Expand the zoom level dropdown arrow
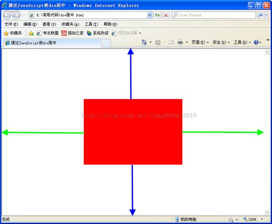Image resolution: width=272 pixels, height=224 pixels. 262,219
